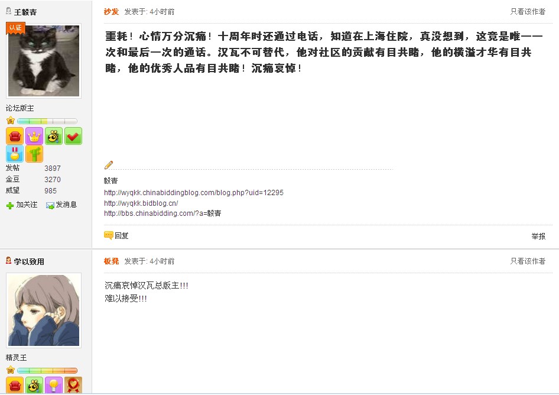Viewport: 559px width, 395px height.
Task: Report the first post with 举报
Action: [538, 236]
